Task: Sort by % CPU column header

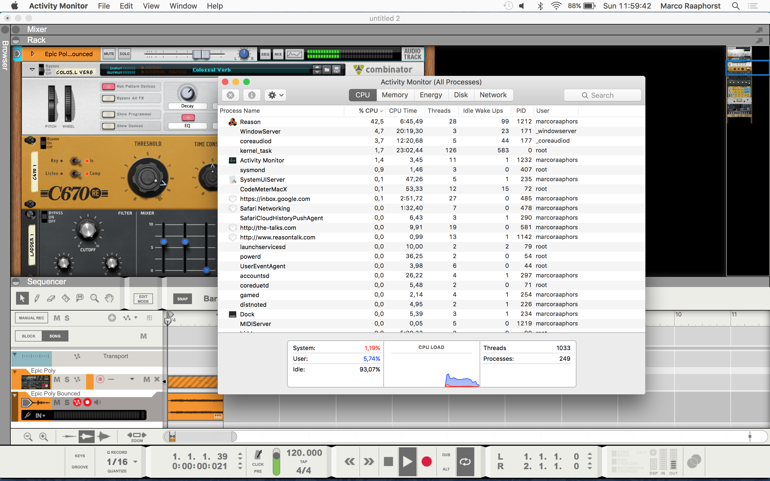Action: tap(365, 111)
